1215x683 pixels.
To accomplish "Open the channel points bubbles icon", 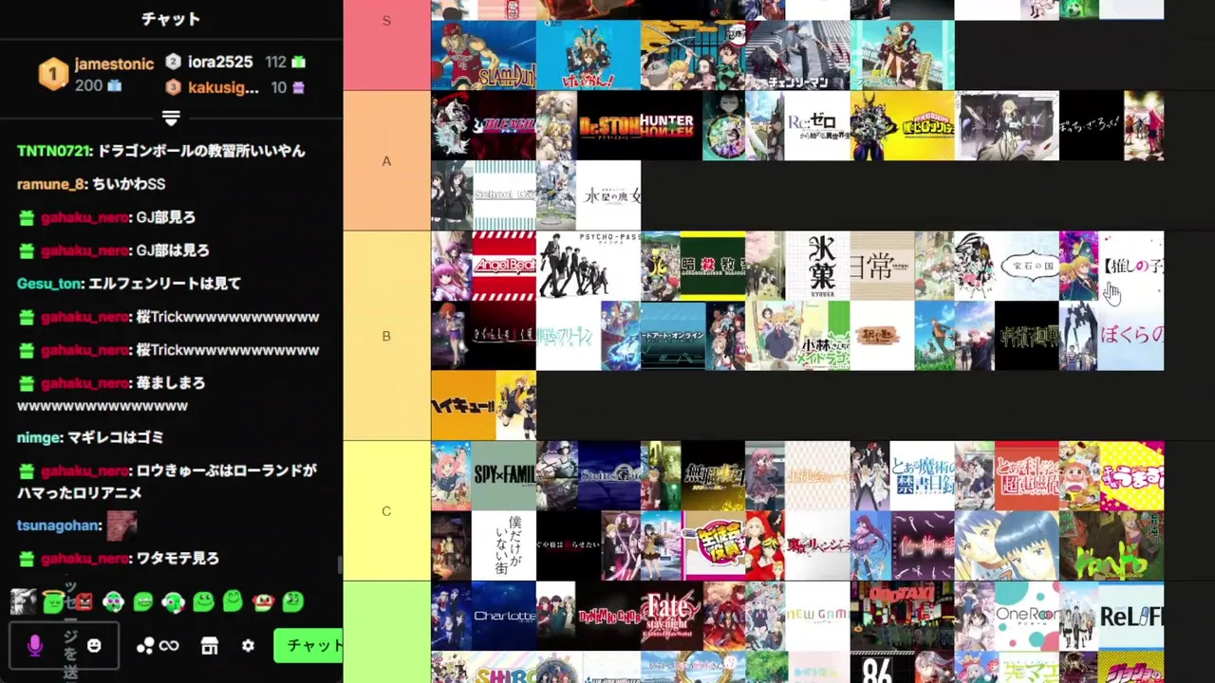I will pos(145,645).
